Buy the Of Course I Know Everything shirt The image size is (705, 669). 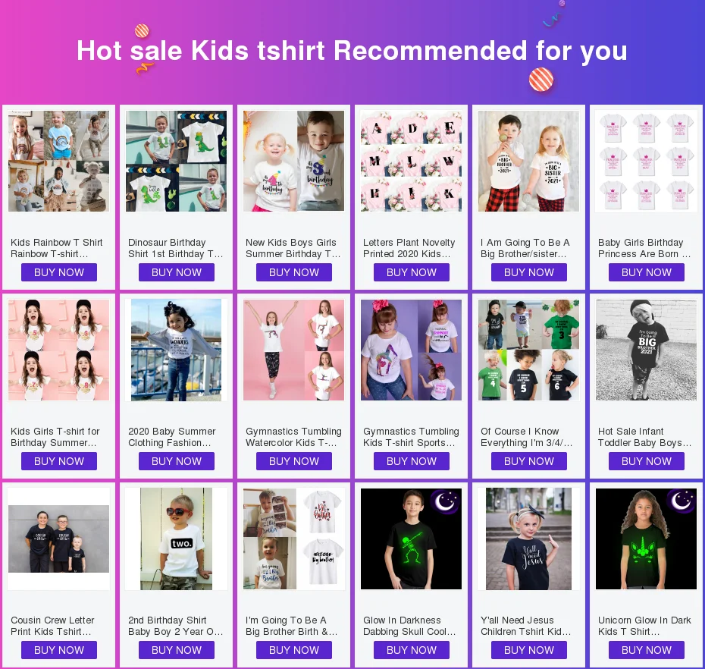point(529,461)
